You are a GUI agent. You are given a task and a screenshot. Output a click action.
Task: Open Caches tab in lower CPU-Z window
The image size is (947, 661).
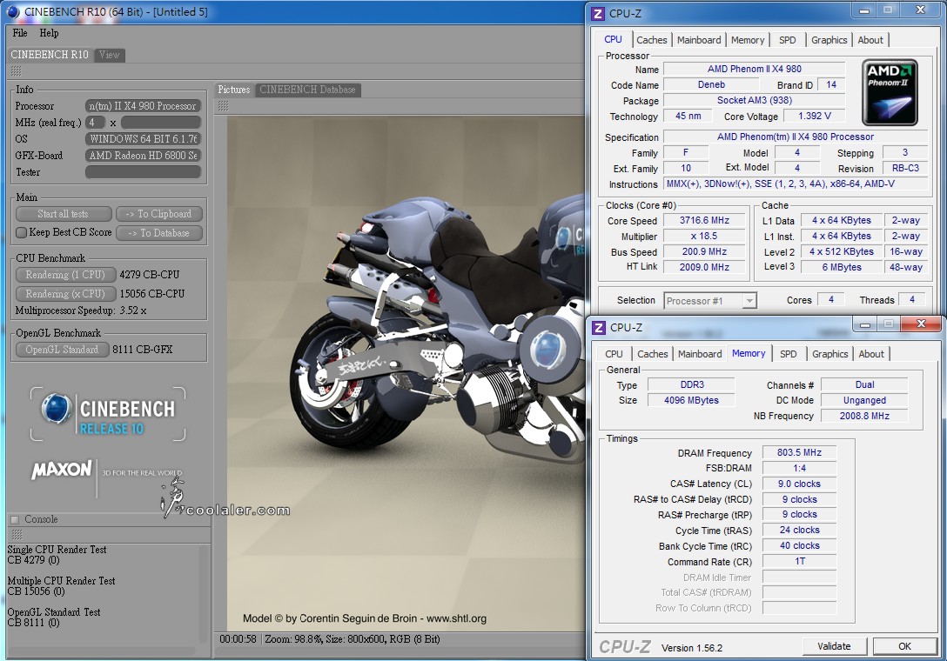coord(653,354)
